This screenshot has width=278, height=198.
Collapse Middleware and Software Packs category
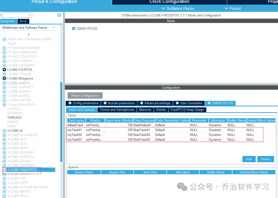click(x=54, y=28)
